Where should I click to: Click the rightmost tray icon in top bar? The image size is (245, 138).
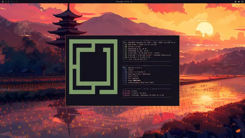(x=242, y=2)
